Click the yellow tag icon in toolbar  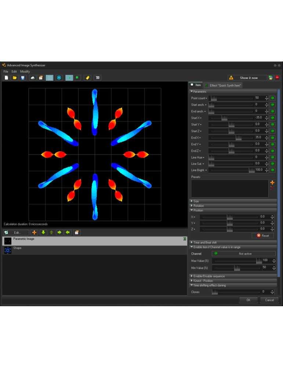click(87, 78)
